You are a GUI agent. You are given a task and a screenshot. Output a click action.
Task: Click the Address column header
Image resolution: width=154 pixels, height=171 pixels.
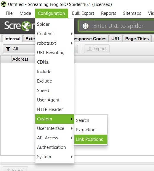[20, 59]
